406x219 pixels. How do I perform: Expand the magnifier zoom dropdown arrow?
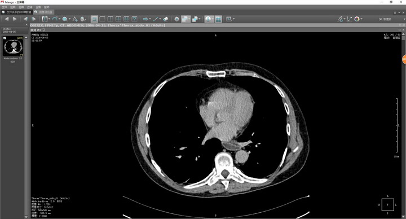click(x=69, y=19)
